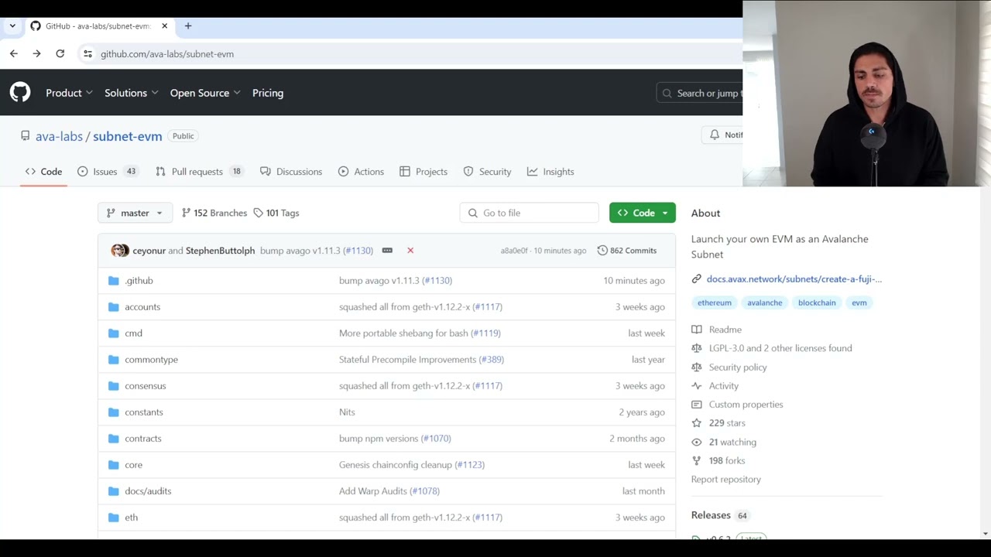The height and width of the screenshot is (557, 991).
Task: Switch to the Actions tab
Action: tap(361, 172)
